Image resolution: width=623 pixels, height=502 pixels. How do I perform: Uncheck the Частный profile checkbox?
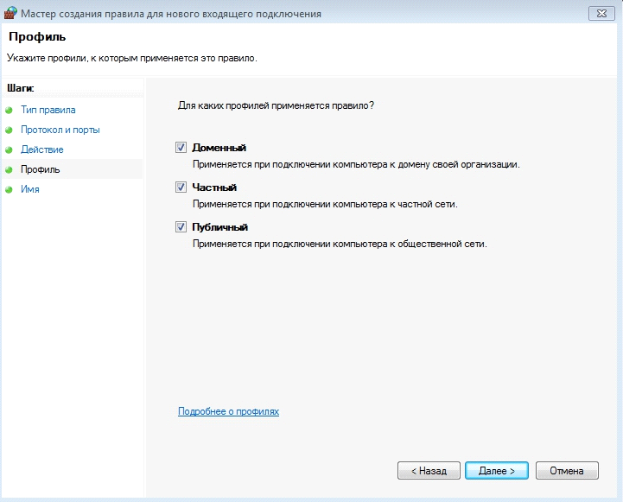click(181, 187)
